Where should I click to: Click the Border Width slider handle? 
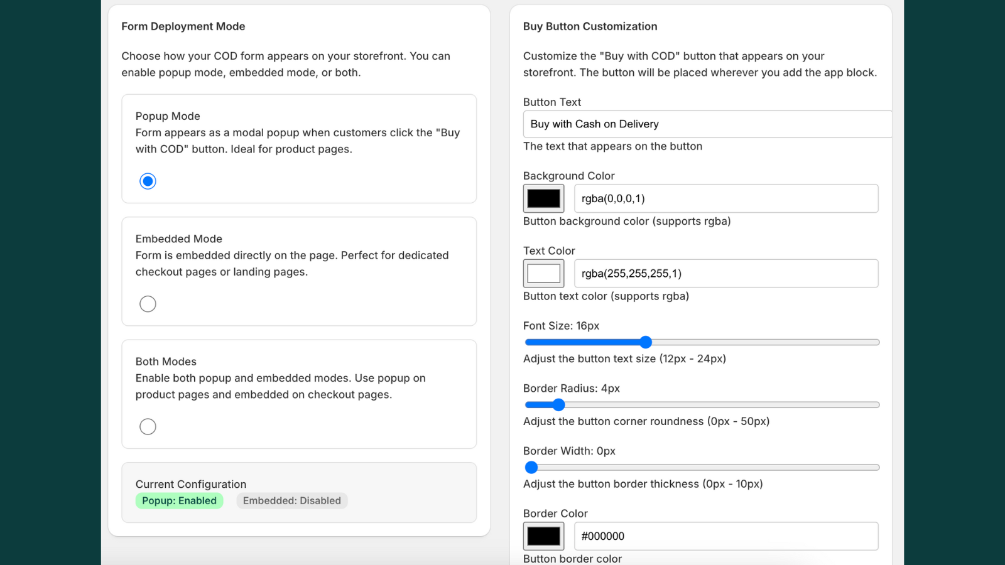tap(531, 467)
